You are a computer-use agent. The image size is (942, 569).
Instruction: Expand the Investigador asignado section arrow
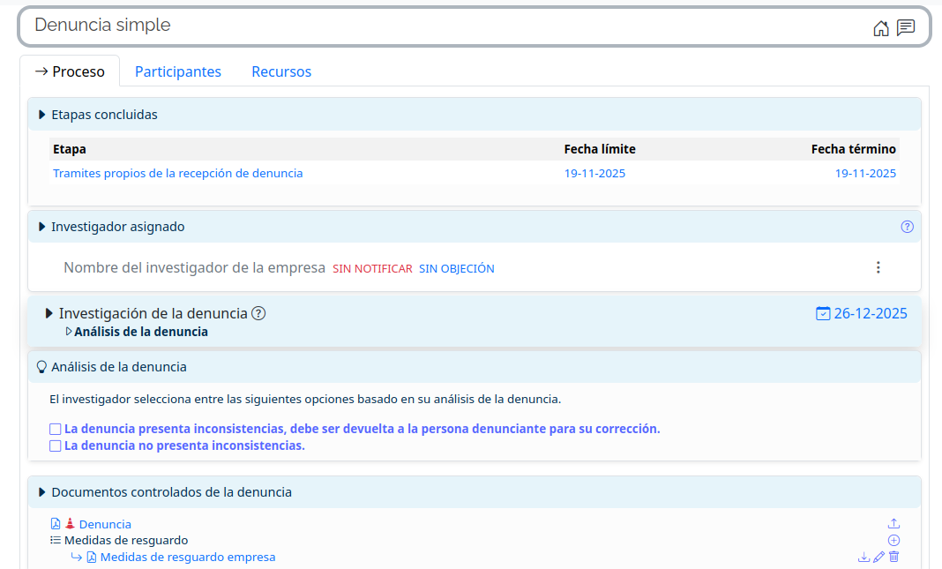42,227
